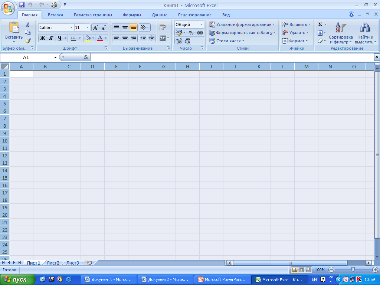Click the formula bar input field
This screenshot has height=285, width=380.
[232, 57]
